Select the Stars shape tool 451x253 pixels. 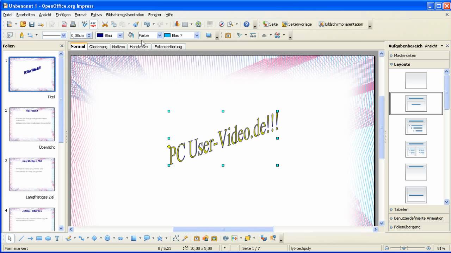[x=160, y=238]
